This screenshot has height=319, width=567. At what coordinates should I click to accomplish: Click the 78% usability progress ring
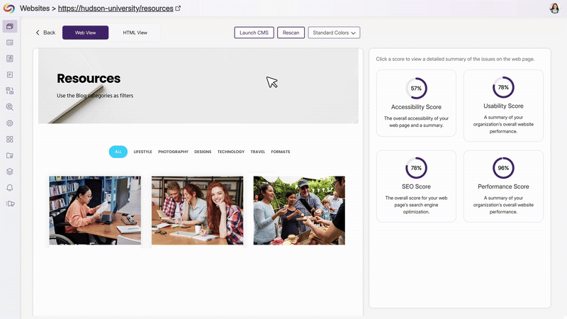(503, 87)
